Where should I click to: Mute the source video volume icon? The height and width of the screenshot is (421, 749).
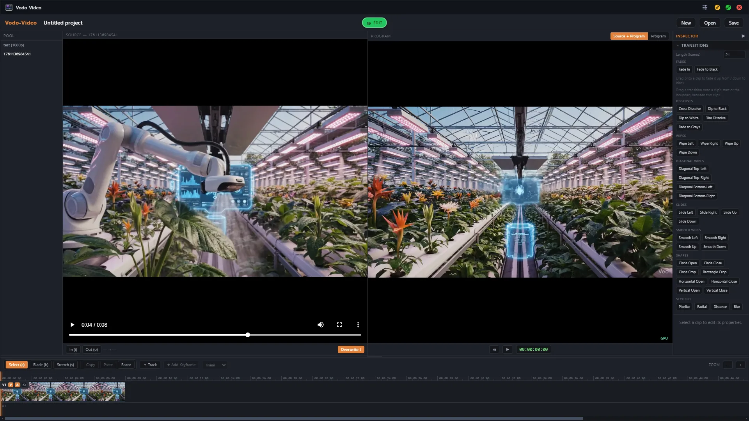(x=320, y=325)
